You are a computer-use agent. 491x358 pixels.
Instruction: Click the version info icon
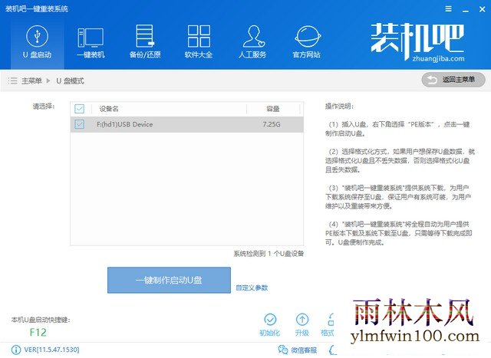coord(15,350)
